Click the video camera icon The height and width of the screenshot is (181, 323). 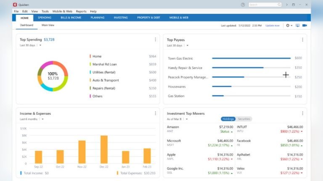point(304,25)
